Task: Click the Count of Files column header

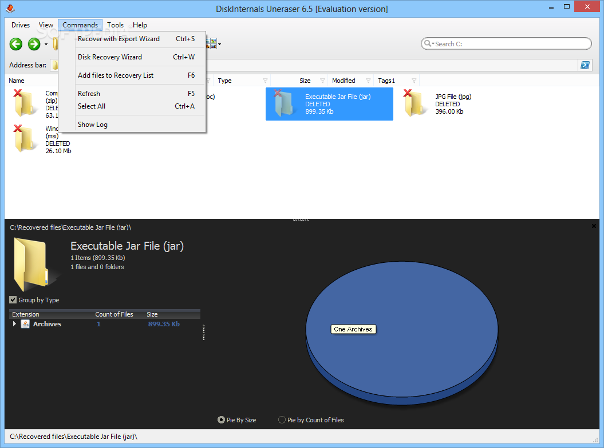Action: tap(114, 314)
